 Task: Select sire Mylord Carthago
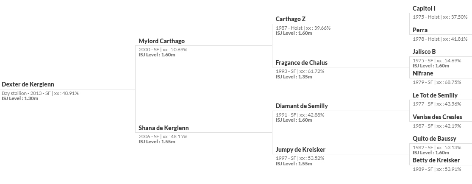tap(162, 41)
